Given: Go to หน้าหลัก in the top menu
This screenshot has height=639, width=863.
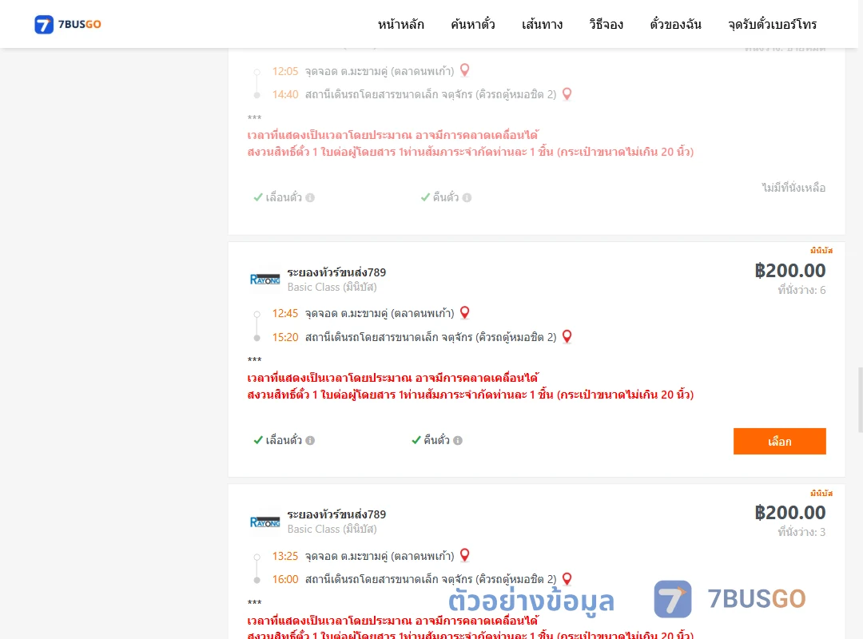Looking at the screenshot, I should pyautogui.click(x=400, y=24).
